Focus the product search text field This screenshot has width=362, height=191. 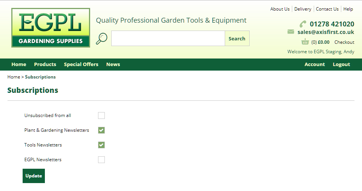click(168, 39)
